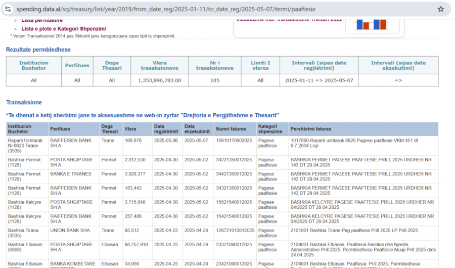Open Lista e plote e Kategori Shpenzimi link

coord(64,29)
